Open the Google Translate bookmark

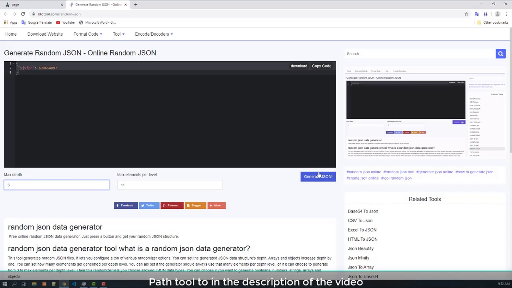pyautogui.click(x=36, y=22)
